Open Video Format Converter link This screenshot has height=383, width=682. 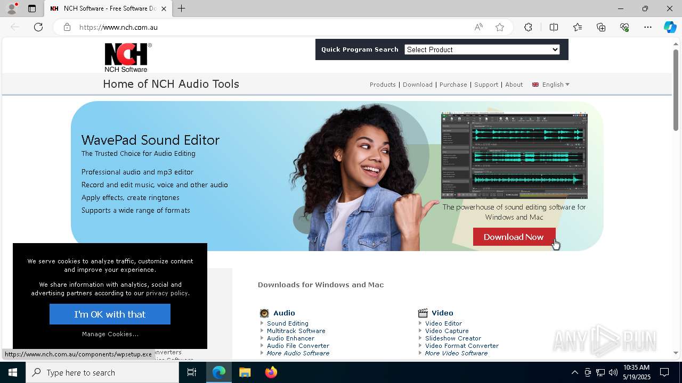[x=462, y=346]
